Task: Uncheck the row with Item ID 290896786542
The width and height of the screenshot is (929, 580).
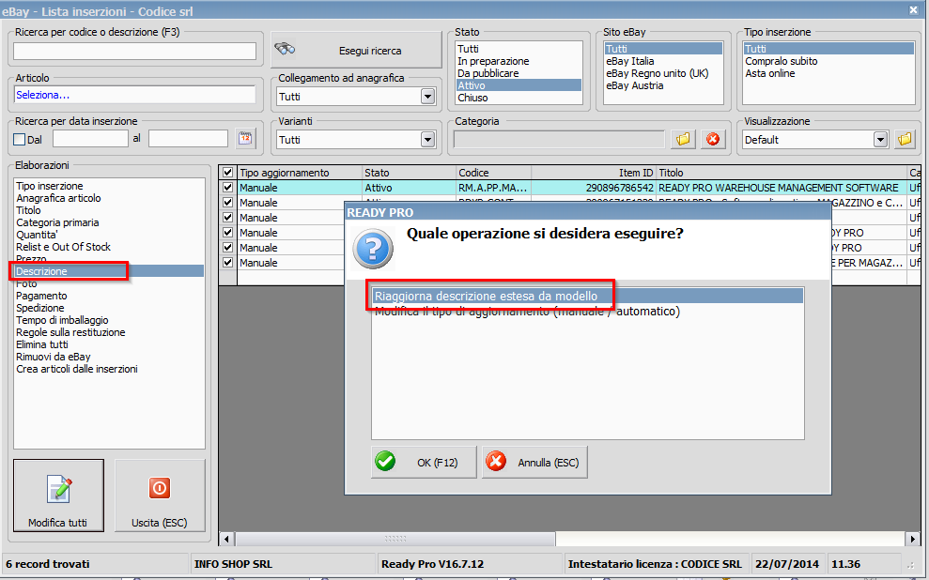Action: [227, 187]
